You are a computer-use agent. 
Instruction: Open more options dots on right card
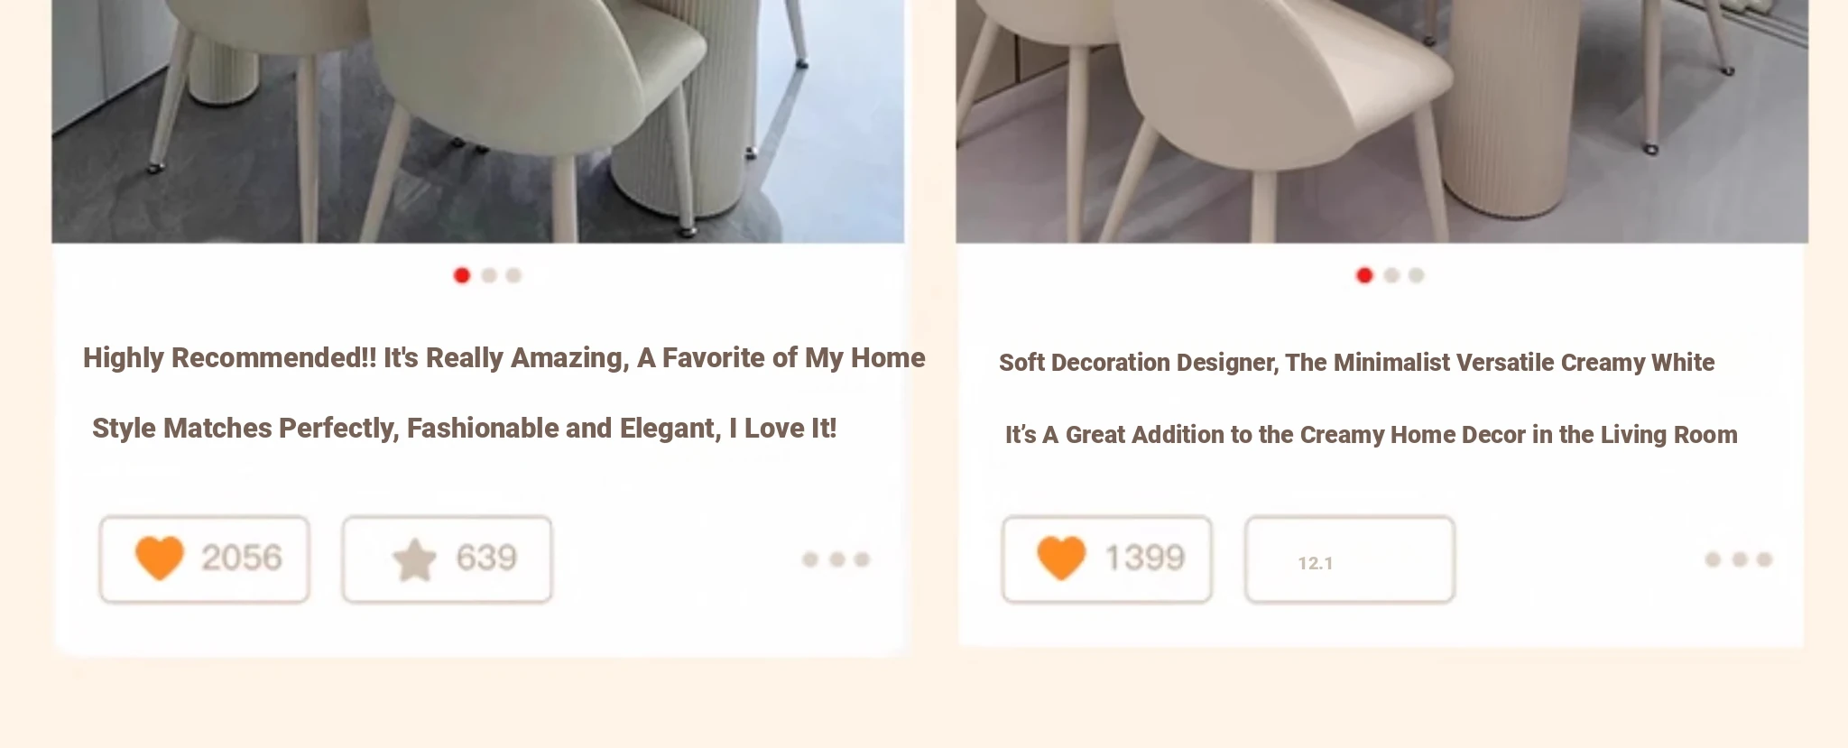[1739, 559]
